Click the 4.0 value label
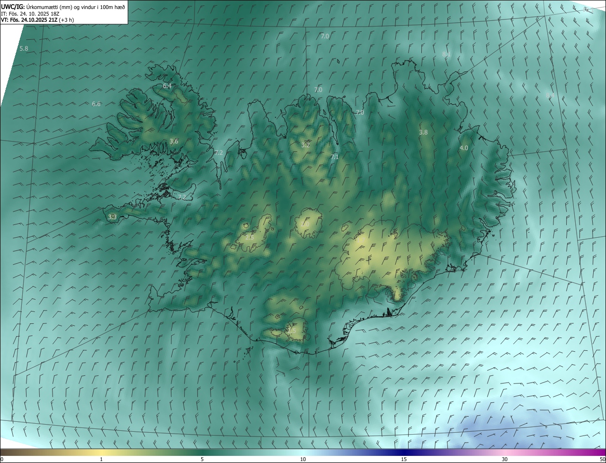 pyautogui.click(x=464, y=148)
